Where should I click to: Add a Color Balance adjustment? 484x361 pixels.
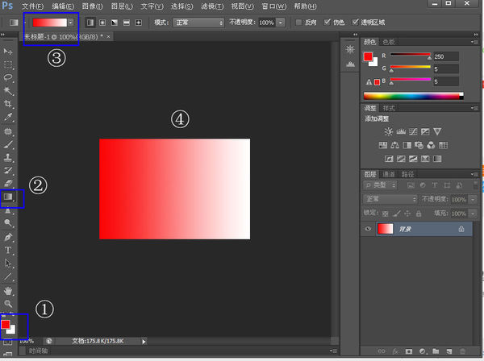pos(394,145)
